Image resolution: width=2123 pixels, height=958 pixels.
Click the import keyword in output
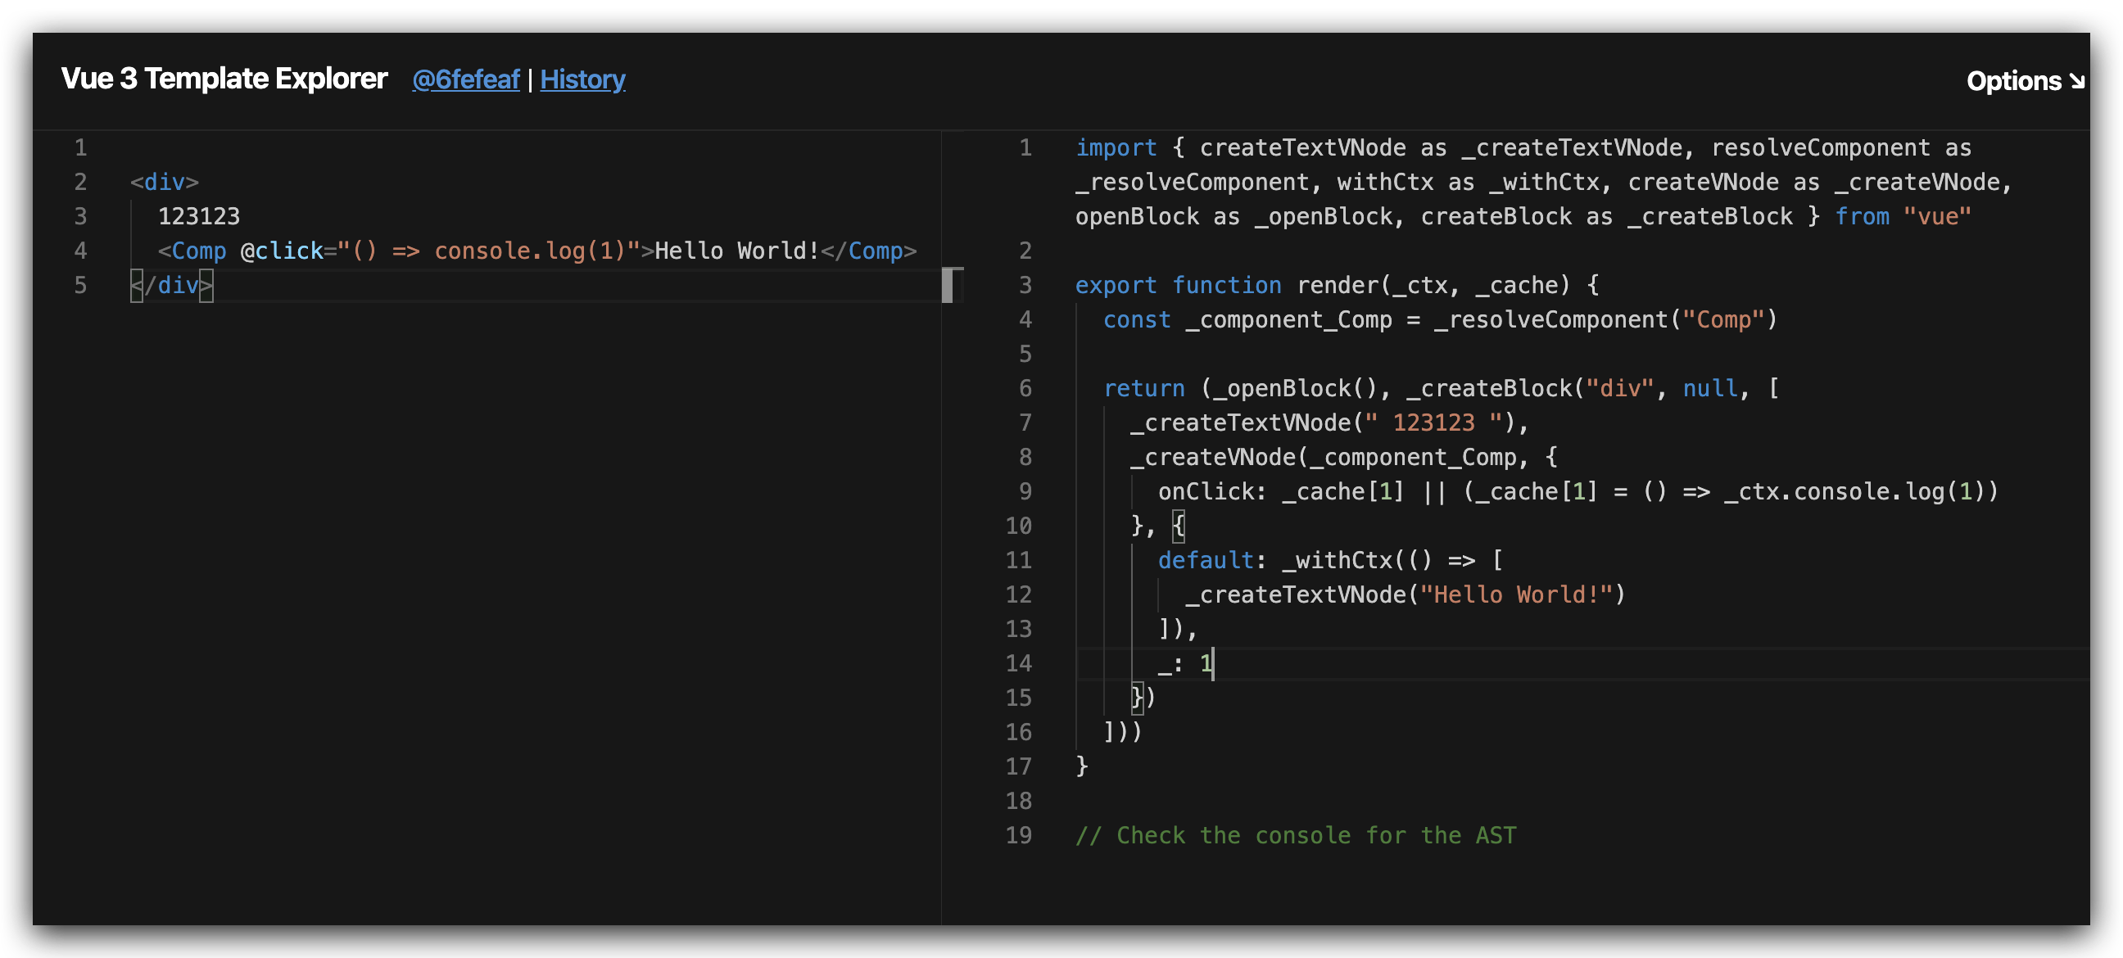pyautogui.click(x=1116, y=147)
